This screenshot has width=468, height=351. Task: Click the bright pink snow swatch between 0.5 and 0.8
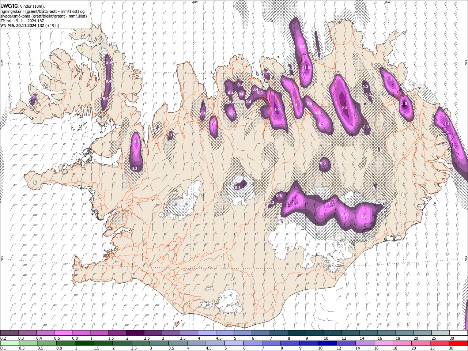[x=63, y=333]
